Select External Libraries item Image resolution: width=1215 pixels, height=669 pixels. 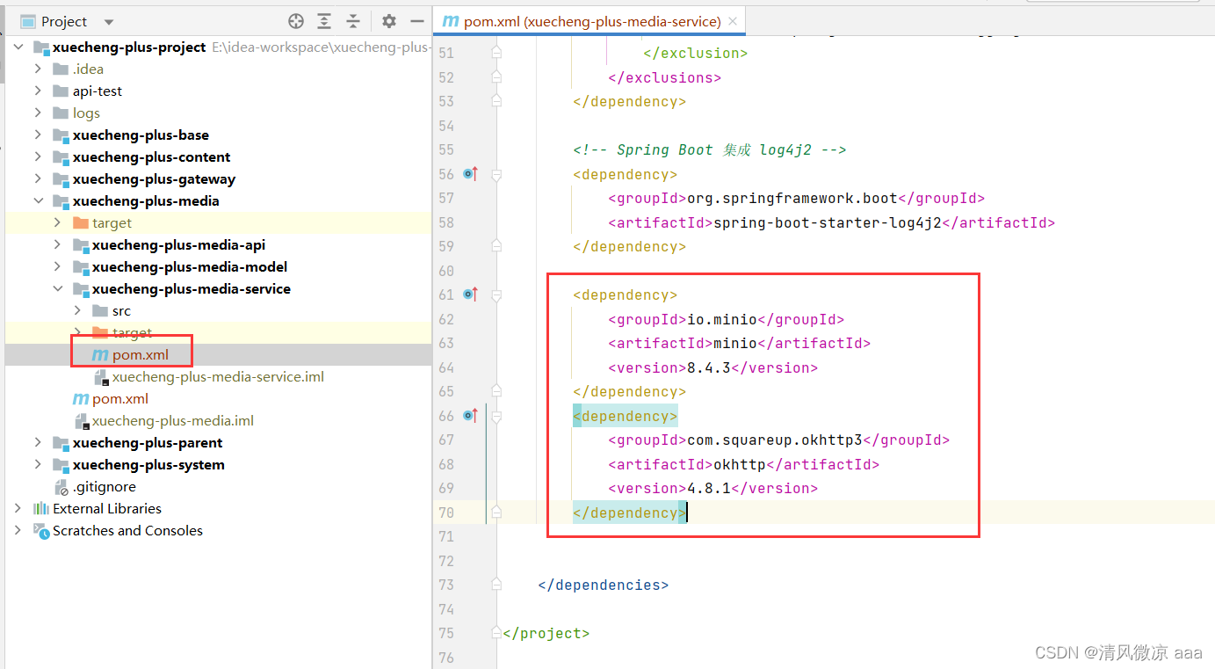[x=107, y=508]
